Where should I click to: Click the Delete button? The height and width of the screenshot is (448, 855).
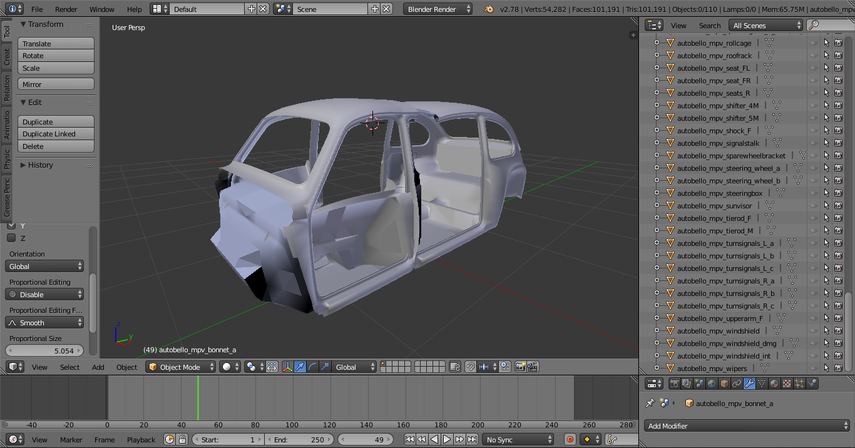point(56,146)
